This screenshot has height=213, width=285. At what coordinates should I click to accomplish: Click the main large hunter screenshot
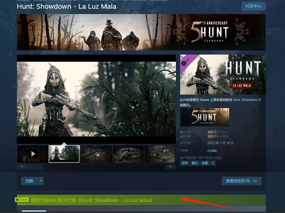pyautogui.click(x=96, y=99)
